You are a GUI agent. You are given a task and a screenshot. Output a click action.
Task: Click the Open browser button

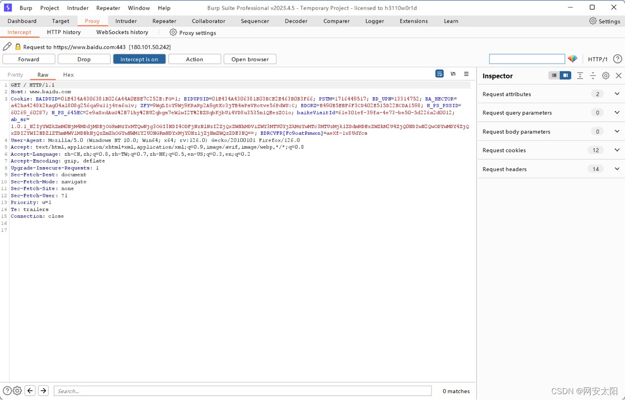(250, 59)
